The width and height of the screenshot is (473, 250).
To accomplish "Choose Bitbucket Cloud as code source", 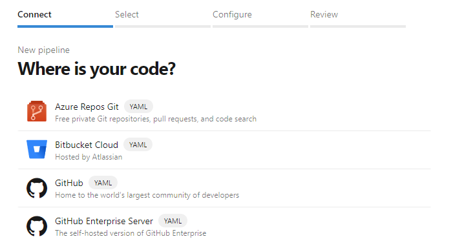I will (x=224, y=150).
